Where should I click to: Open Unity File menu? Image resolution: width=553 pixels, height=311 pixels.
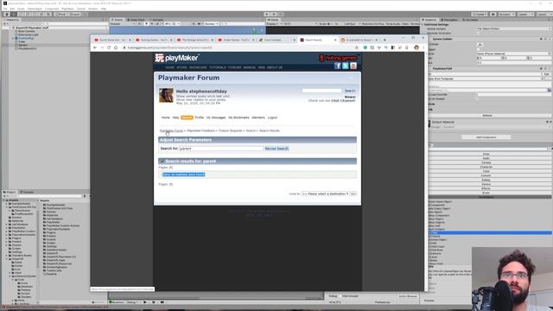click(5, 9)
